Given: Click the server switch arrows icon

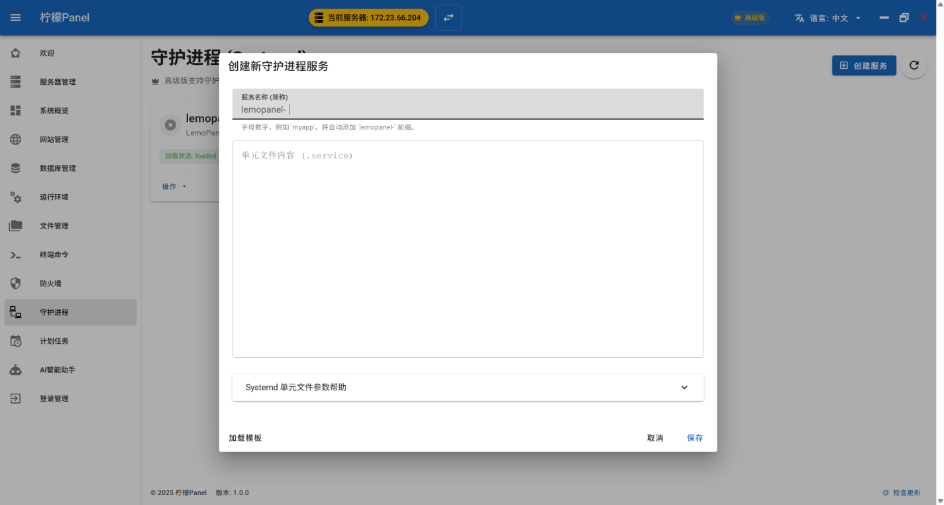Looking at the screenshot, I should pyautogui.click(x=448, y=18).
